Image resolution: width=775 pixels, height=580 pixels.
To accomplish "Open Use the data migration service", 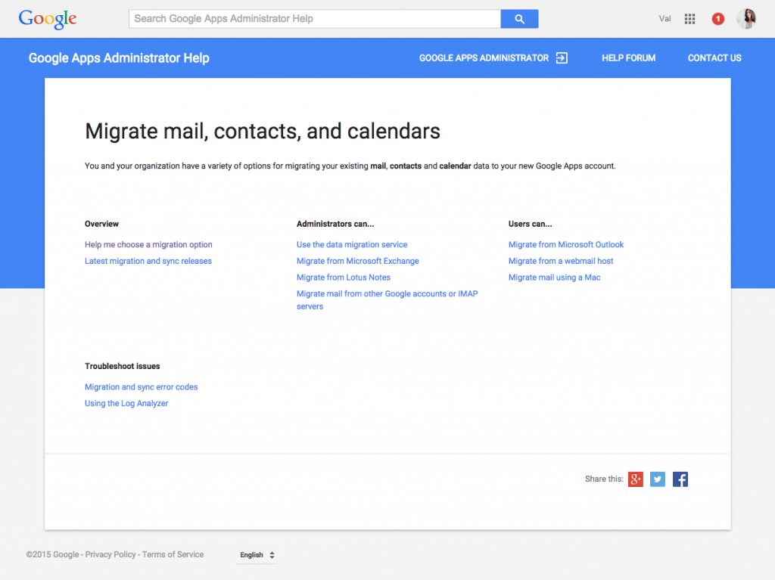I will 352,244.
